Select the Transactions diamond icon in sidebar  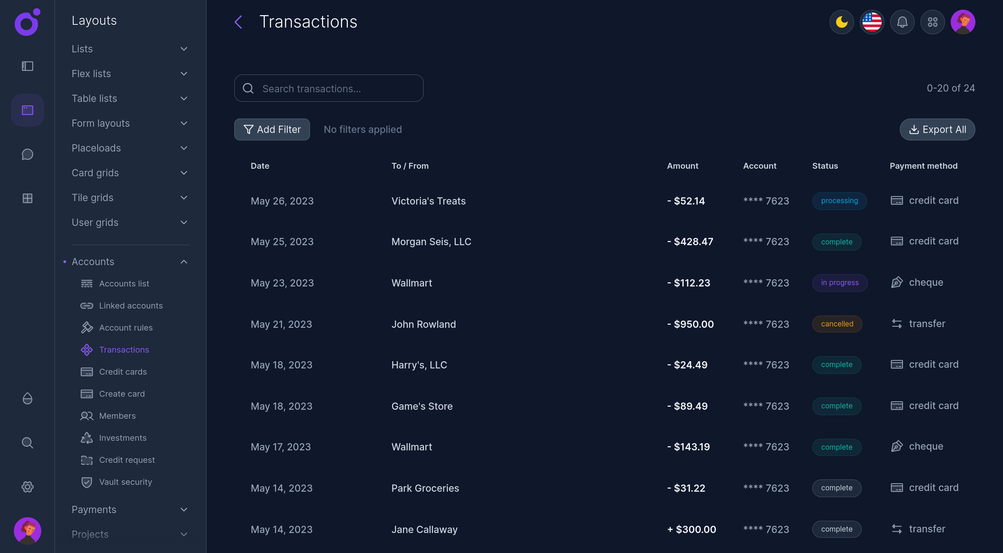pyautogui.click(x=86, y=349)
